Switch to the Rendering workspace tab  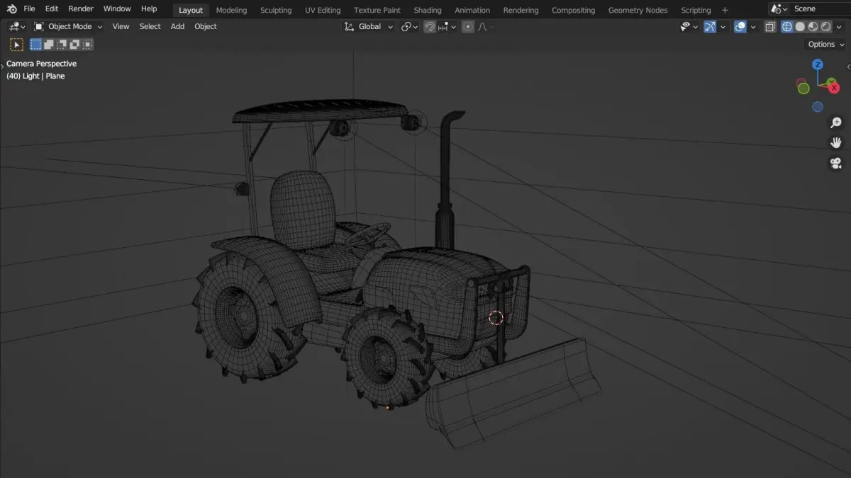(x=521, y=10)
